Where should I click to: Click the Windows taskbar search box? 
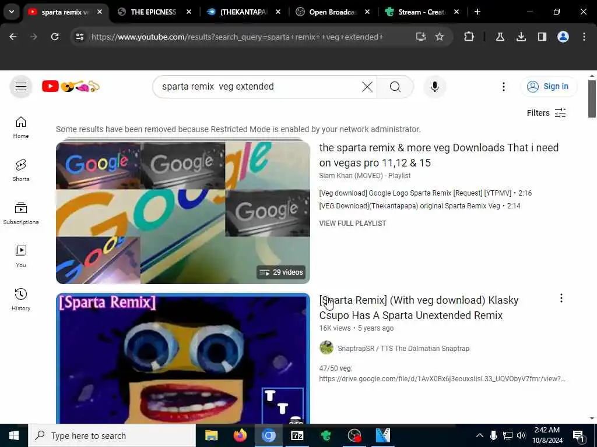pyautogui.click(x=112, y=435)
